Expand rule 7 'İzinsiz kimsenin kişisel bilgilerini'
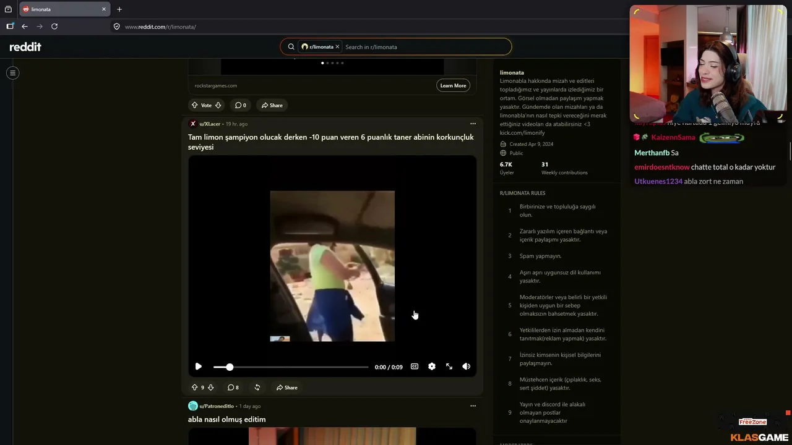The image size is (792, 445). pos(557,359)
